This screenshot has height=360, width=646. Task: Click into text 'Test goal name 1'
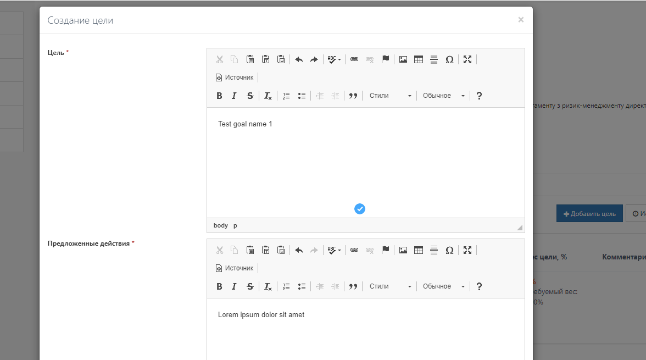coord(245,124)
